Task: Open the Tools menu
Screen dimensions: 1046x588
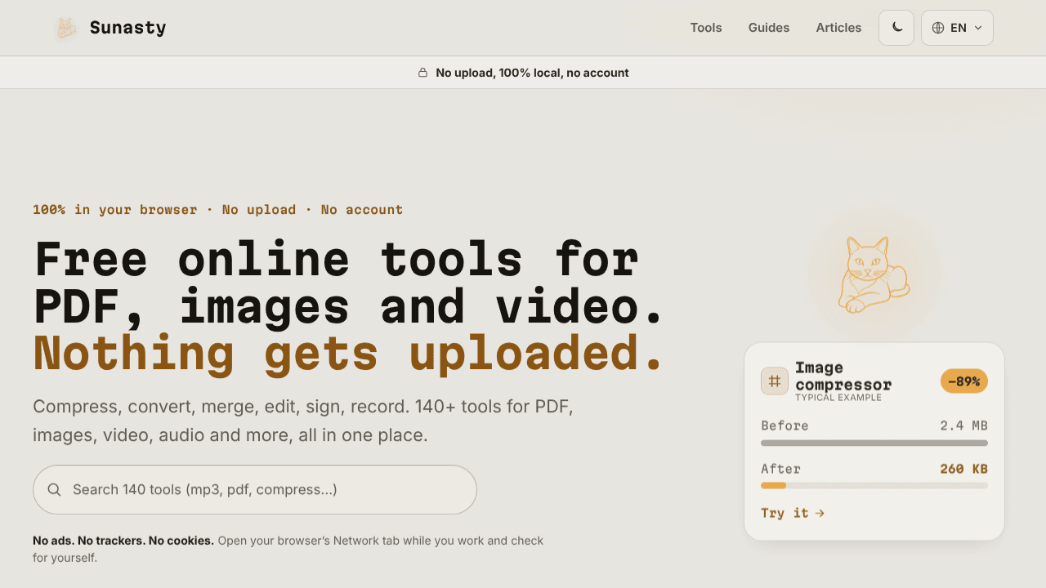Action: pyautogui.click(x=706, y=28)
